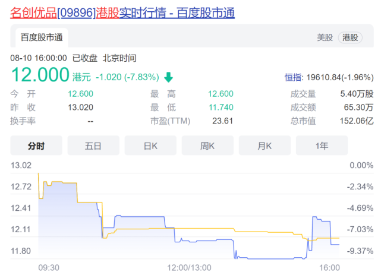Image resolution: width=381 pixels, height=272 pixels.
Task: Click the 13.02 y-axis label
Action: pyautogui.click(x=21, y=166)
